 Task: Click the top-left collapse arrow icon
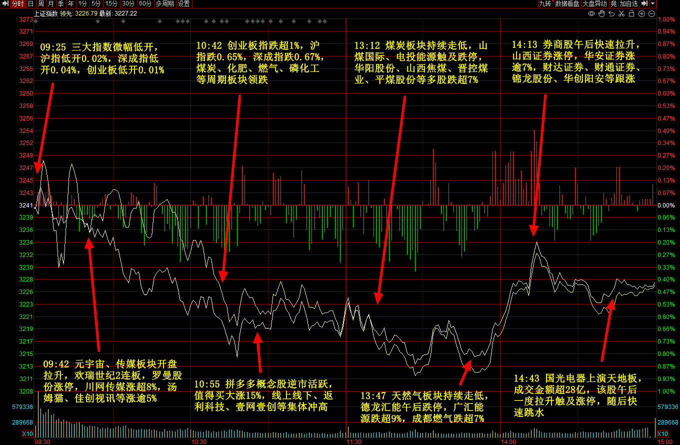[5, 3]
